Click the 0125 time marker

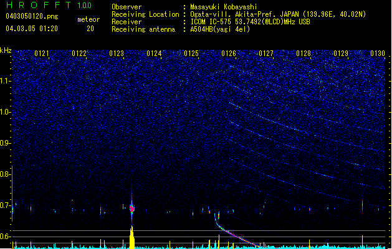click(x=191, y=54)
